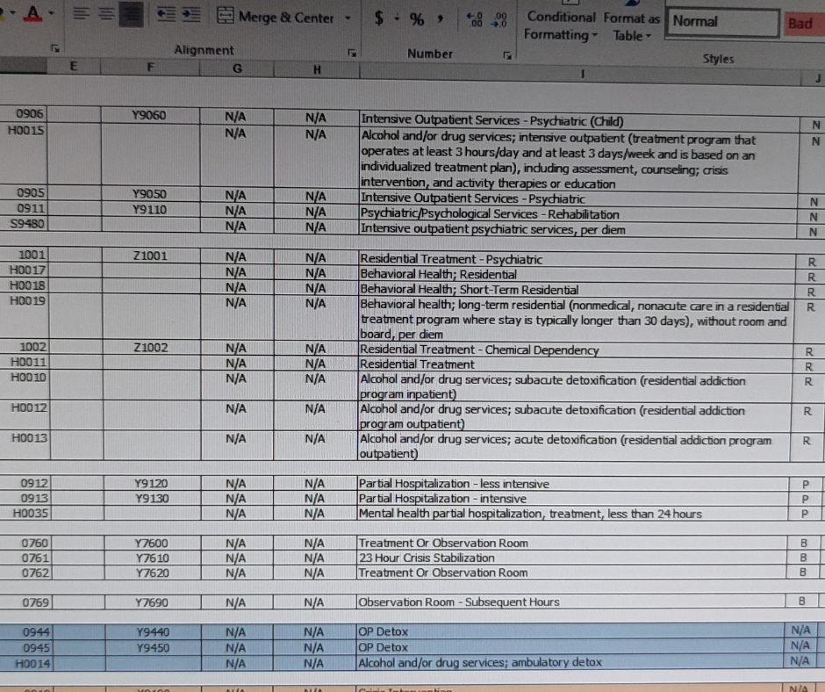Select column E header
The height and width of the screenshot is (692, 825).
coord(73,67)
